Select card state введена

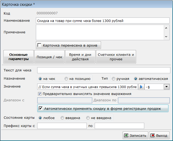(x=62, y=118)
